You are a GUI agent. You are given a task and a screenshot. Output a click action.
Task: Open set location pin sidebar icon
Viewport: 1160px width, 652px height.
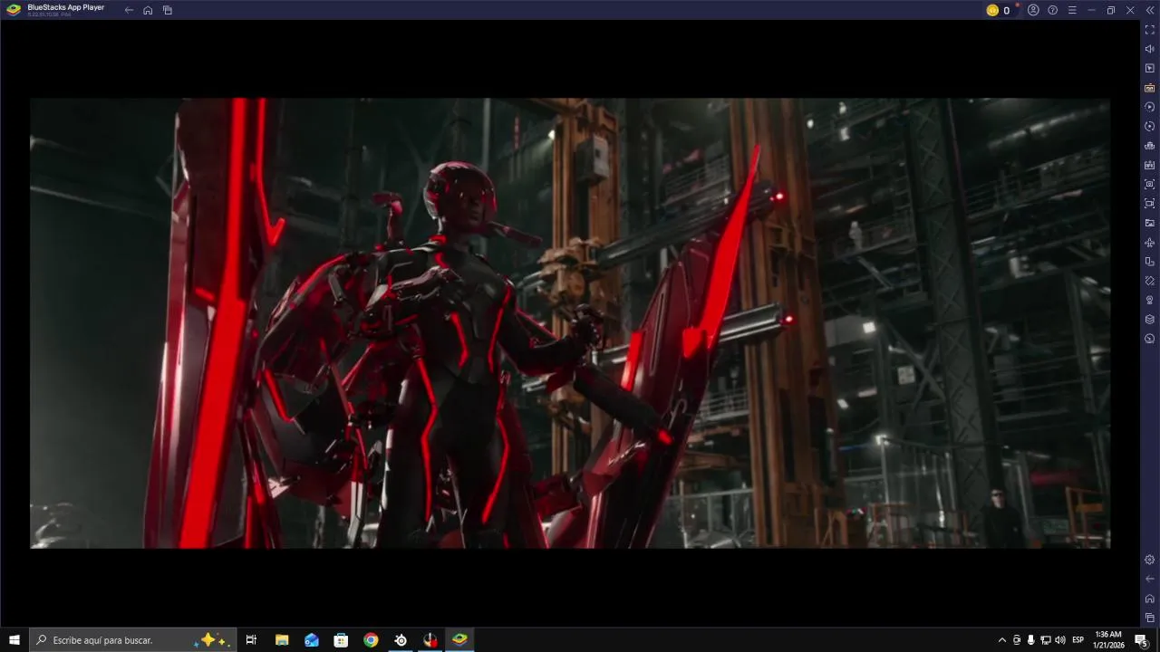point(1150,300)
